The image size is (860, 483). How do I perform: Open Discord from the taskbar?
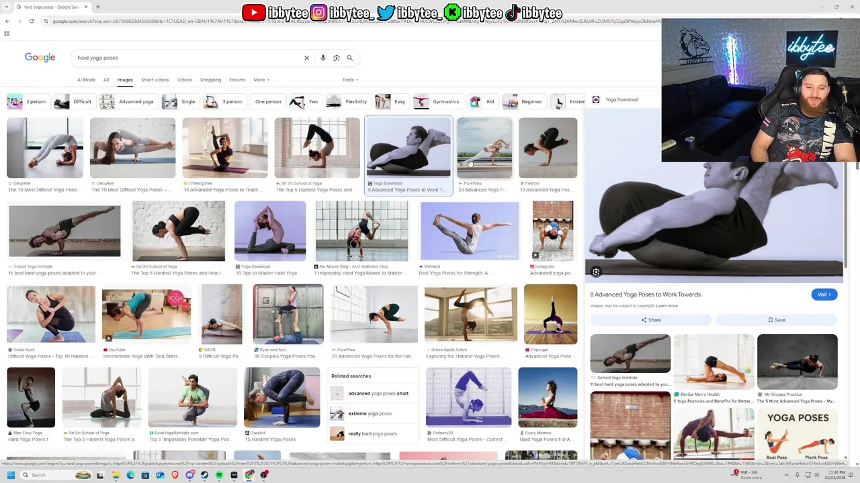tap(190, 475)
